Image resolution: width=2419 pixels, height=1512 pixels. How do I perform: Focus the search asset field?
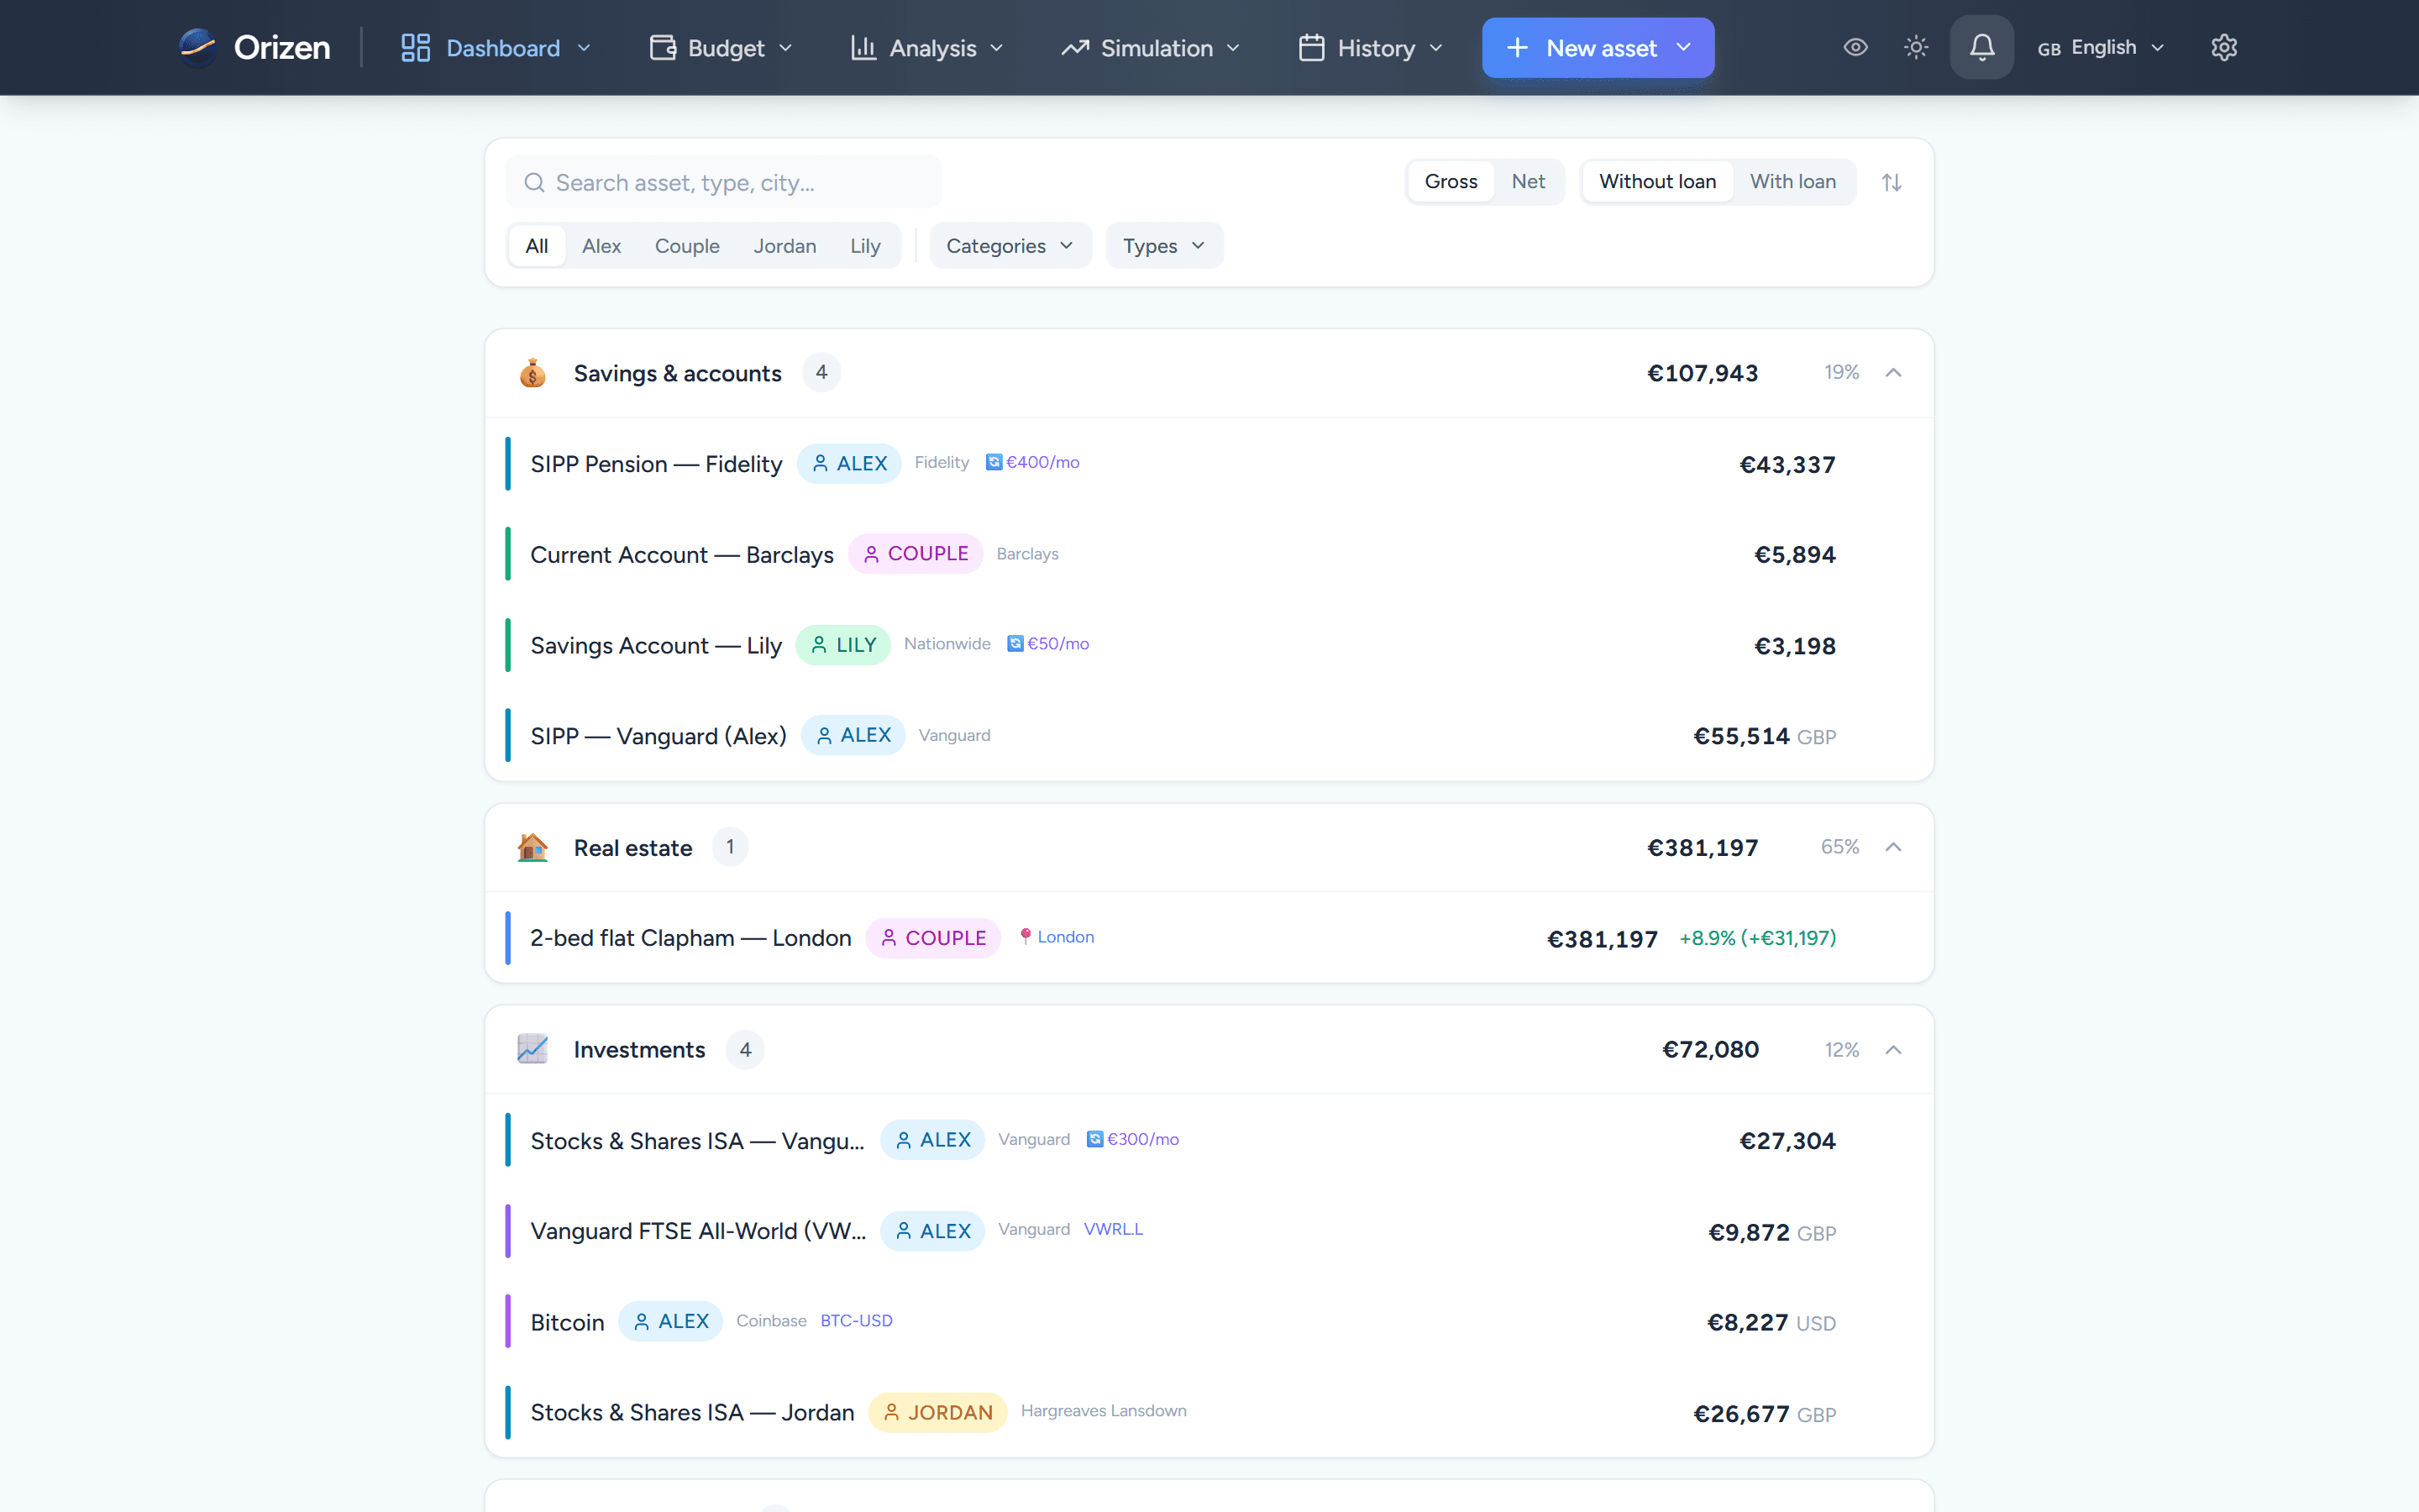[x=724, y=182]
